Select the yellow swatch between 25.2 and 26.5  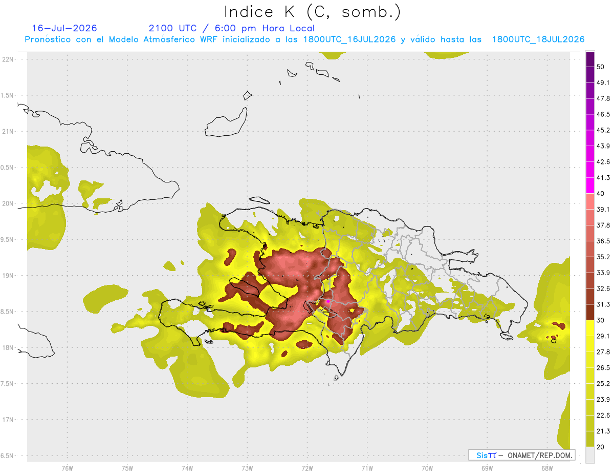pyautogui.click(x=590, y=376)
